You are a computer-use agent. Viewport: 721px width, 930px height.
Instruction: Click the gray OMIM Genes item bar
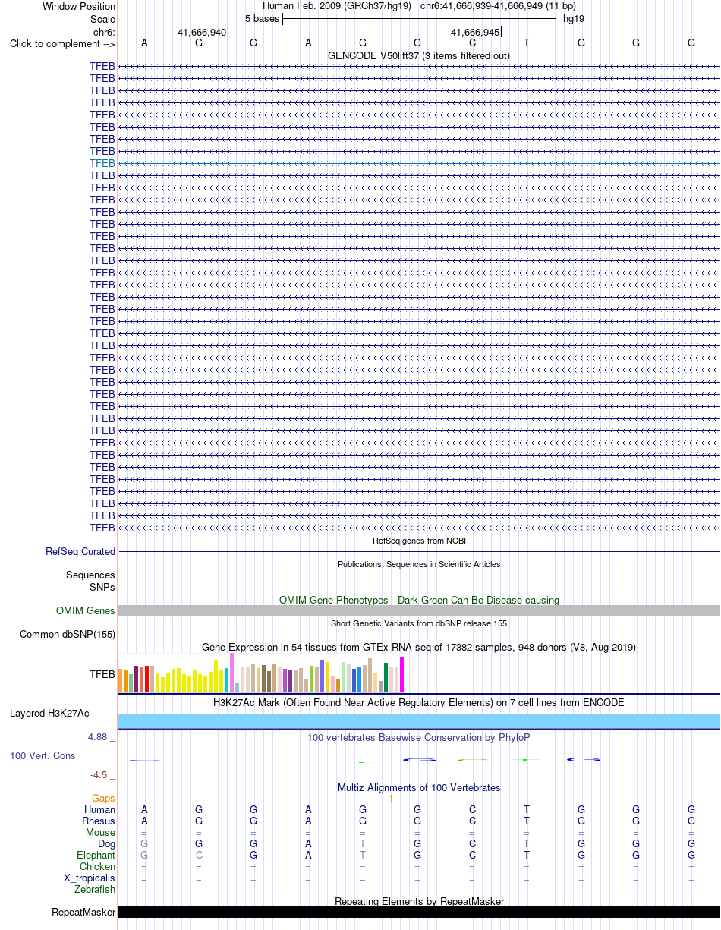pos(419,610)
